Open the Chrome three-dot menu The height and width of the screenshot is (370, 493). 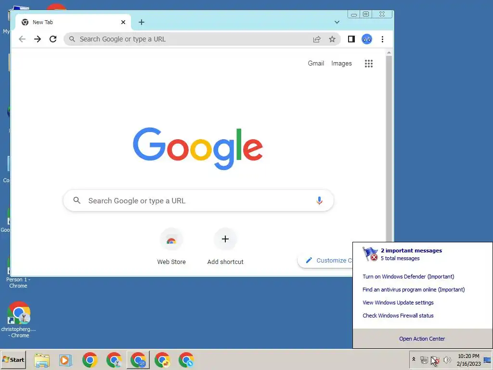(382, 39)
